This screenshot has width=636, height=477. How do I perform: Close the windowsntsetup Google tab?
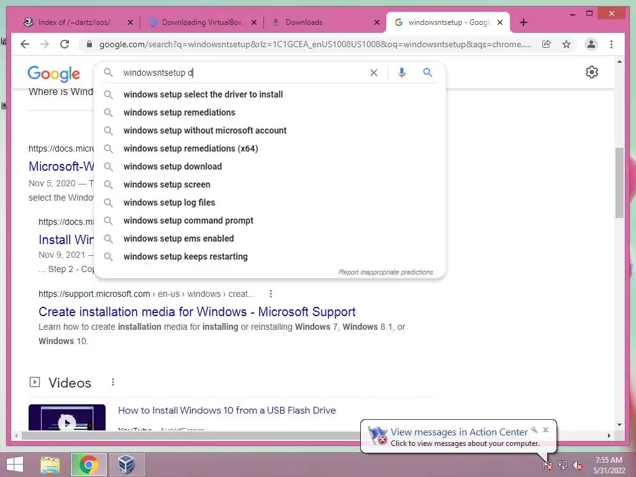click(500, 22)
